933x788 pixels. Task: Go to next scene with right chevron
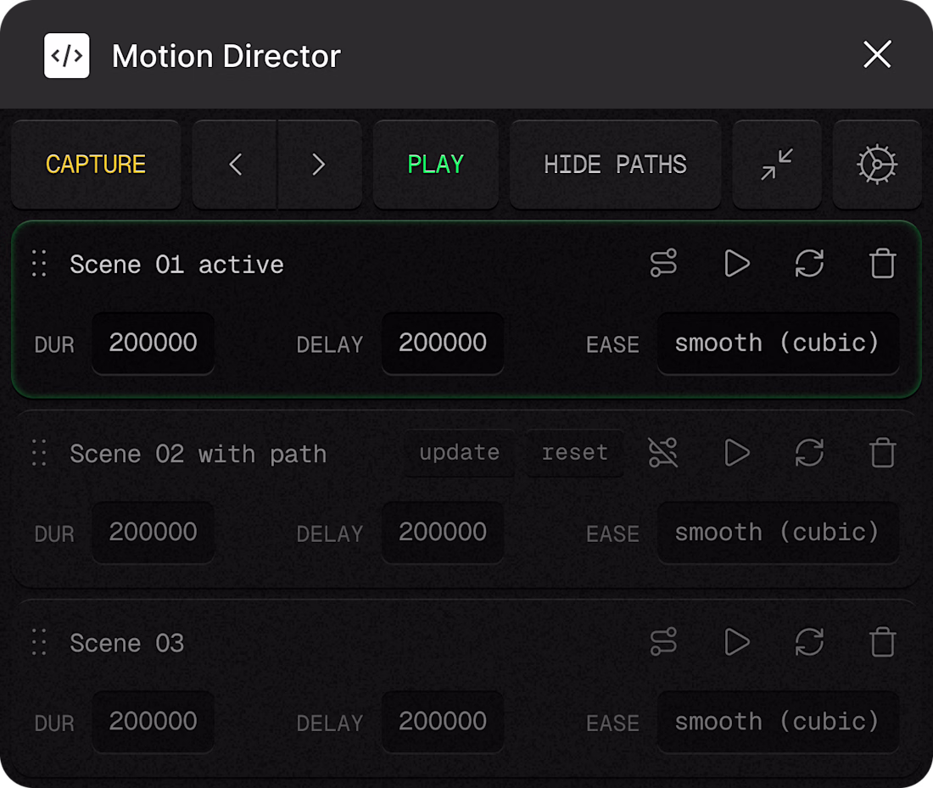coord(319,165)
